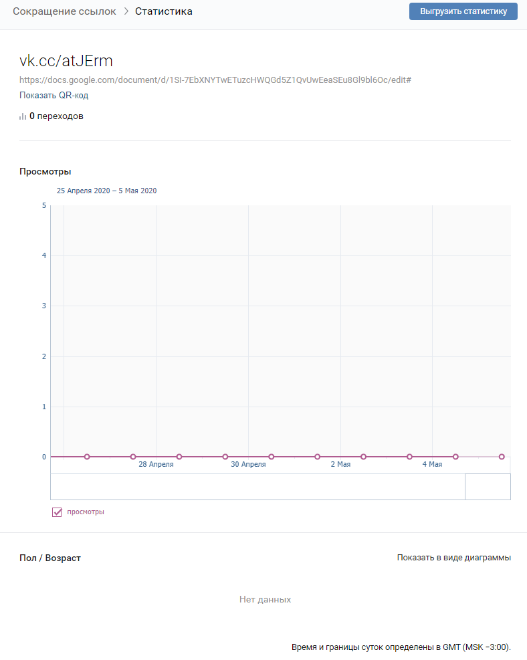Switch view with "Показать в виде диаграммы"
The height and width of the screenshot is (660, 527).
(453, 558)
